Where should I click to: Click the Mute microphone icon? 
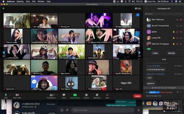pyautogui.click(x=6, y=95)
